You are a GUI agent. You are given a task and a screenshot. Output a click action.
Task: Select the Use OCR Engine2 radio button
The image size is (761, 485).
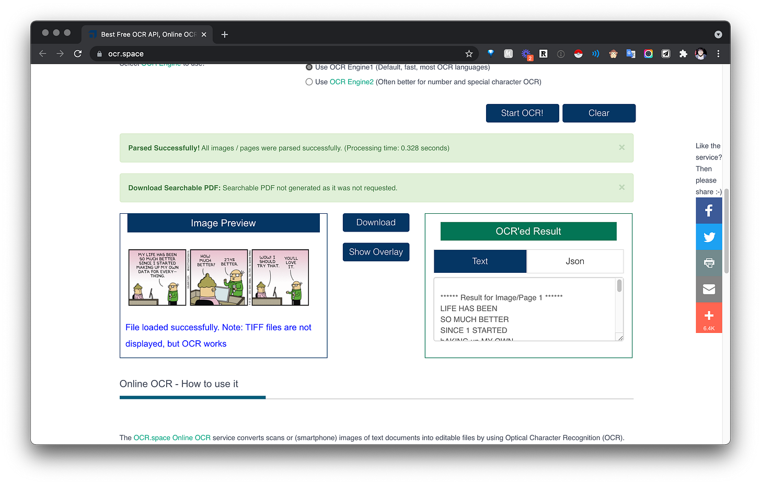309,82
